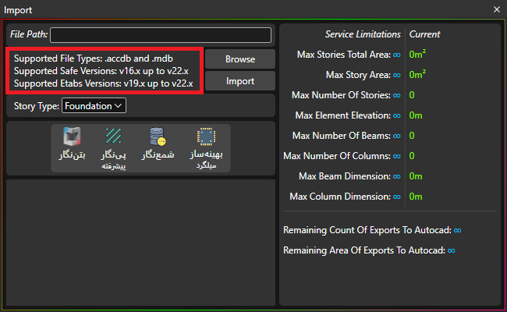Click the Max Story Area label
The image size is (507, 312).
(x=358, y=75)
